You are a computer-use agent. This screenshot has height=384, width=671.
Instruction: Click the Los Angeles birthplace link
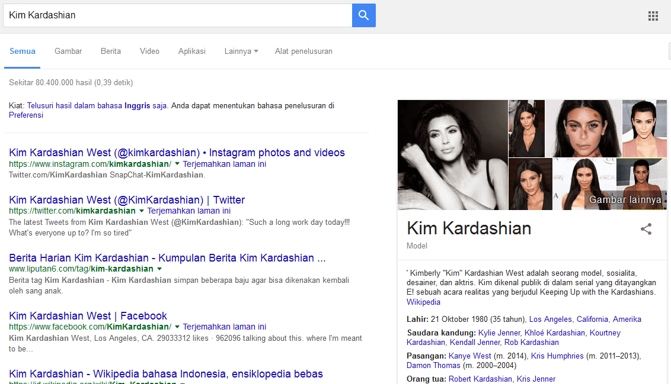(550, 319)
